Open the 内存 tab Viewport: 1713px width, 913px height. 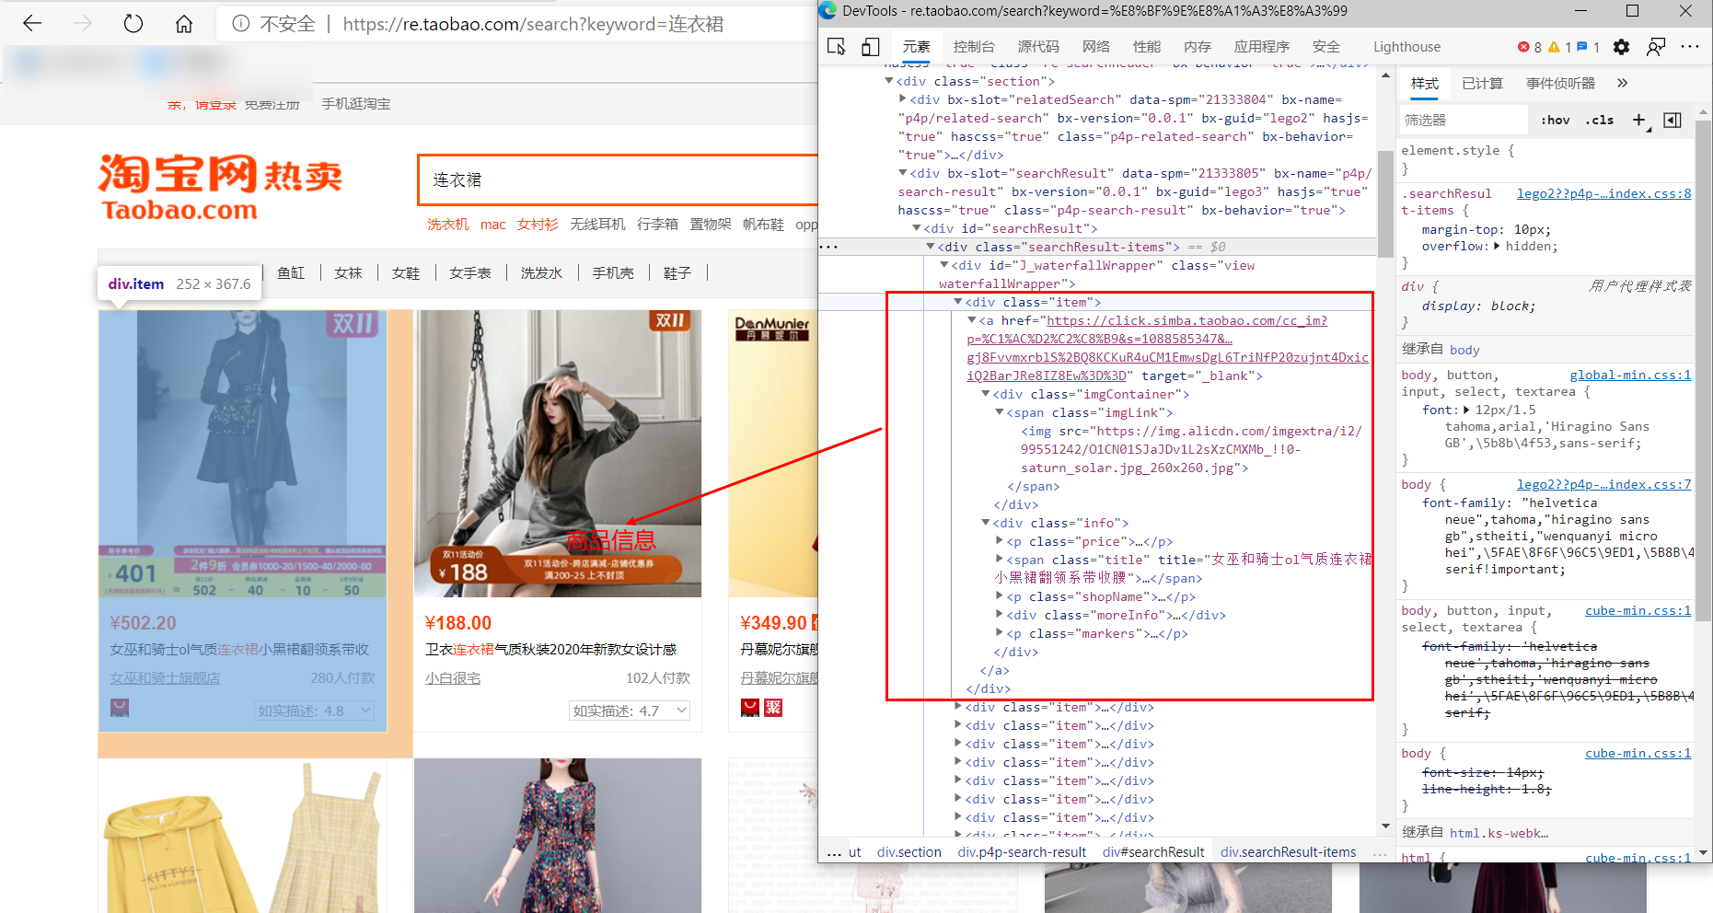[1197, 47]
